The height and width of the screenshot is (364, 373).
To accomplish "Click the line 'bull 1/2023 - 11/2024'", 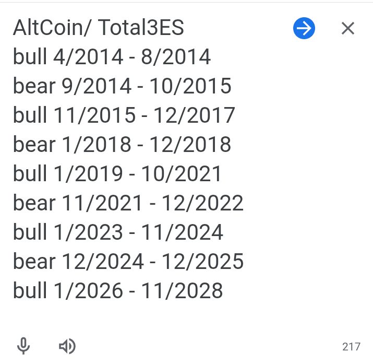I will point(118,232).
